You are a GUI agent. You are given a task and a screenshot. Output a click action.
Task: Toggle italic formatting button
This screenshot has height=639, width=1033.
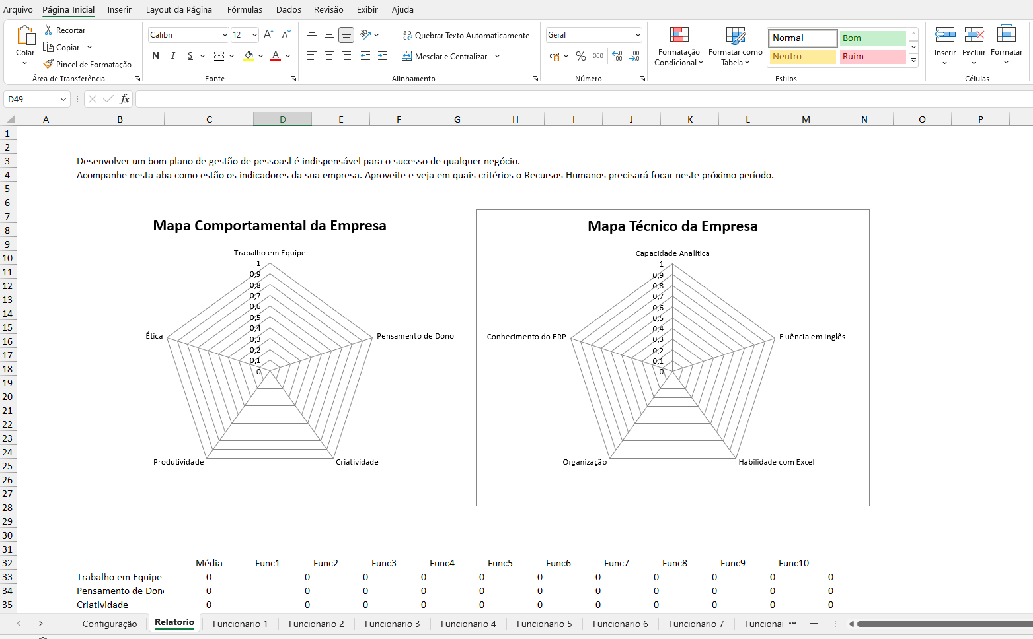pyautogui.click(x=172, y=56)
